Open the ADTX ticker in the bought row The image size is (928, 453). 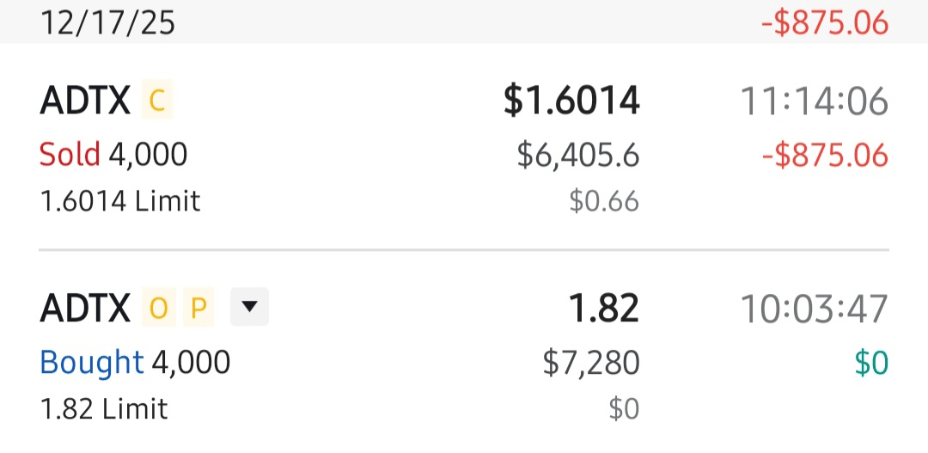[x=85, y=309]
